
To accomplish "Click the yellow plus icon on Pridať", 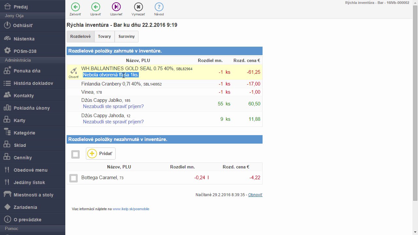I will click(92, 153).
